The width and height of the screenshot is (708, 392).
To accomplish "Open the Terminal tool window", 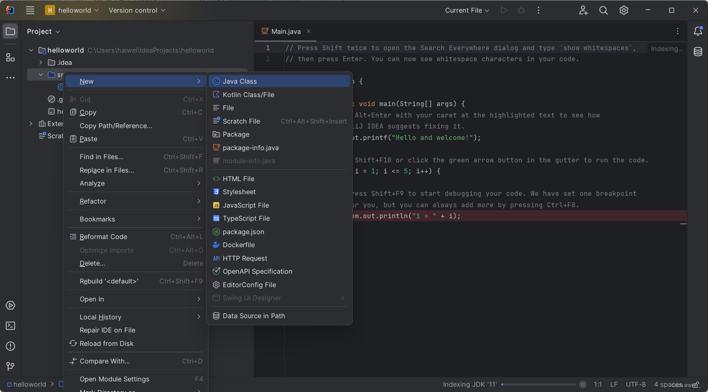I will click(x=10, y=326).
